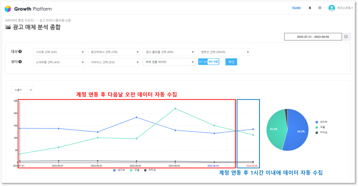Open the apps grid icon
Image resolution: width=358 pixels, height=186 pixels.
point(320,8)
